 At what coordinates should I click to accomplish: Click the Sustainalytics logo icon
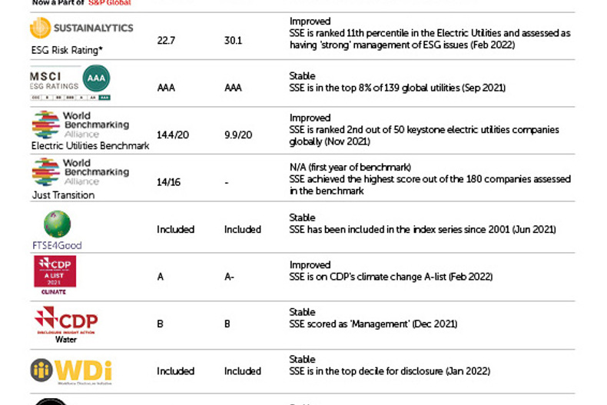click(41, 28)
